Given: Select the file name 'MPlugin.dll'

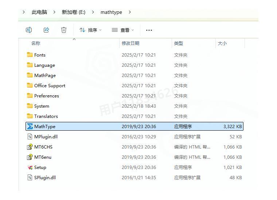Looking at the screenshot, I should (x=46, y=137).
